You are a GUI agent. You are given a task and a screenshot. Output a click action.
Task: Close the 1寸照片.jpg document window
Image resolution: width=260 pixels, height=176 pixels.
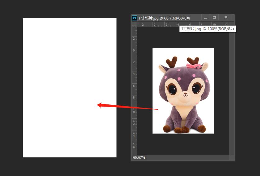(226, 17)
